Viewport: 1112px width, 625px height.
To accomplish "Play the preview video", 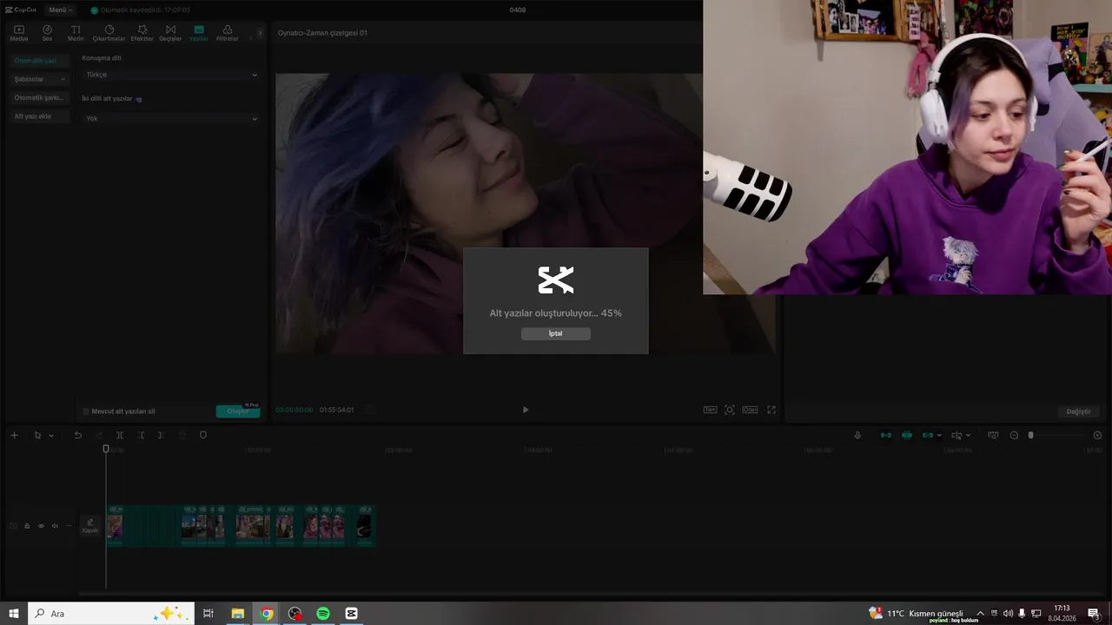I will click(x=525, y=410).
